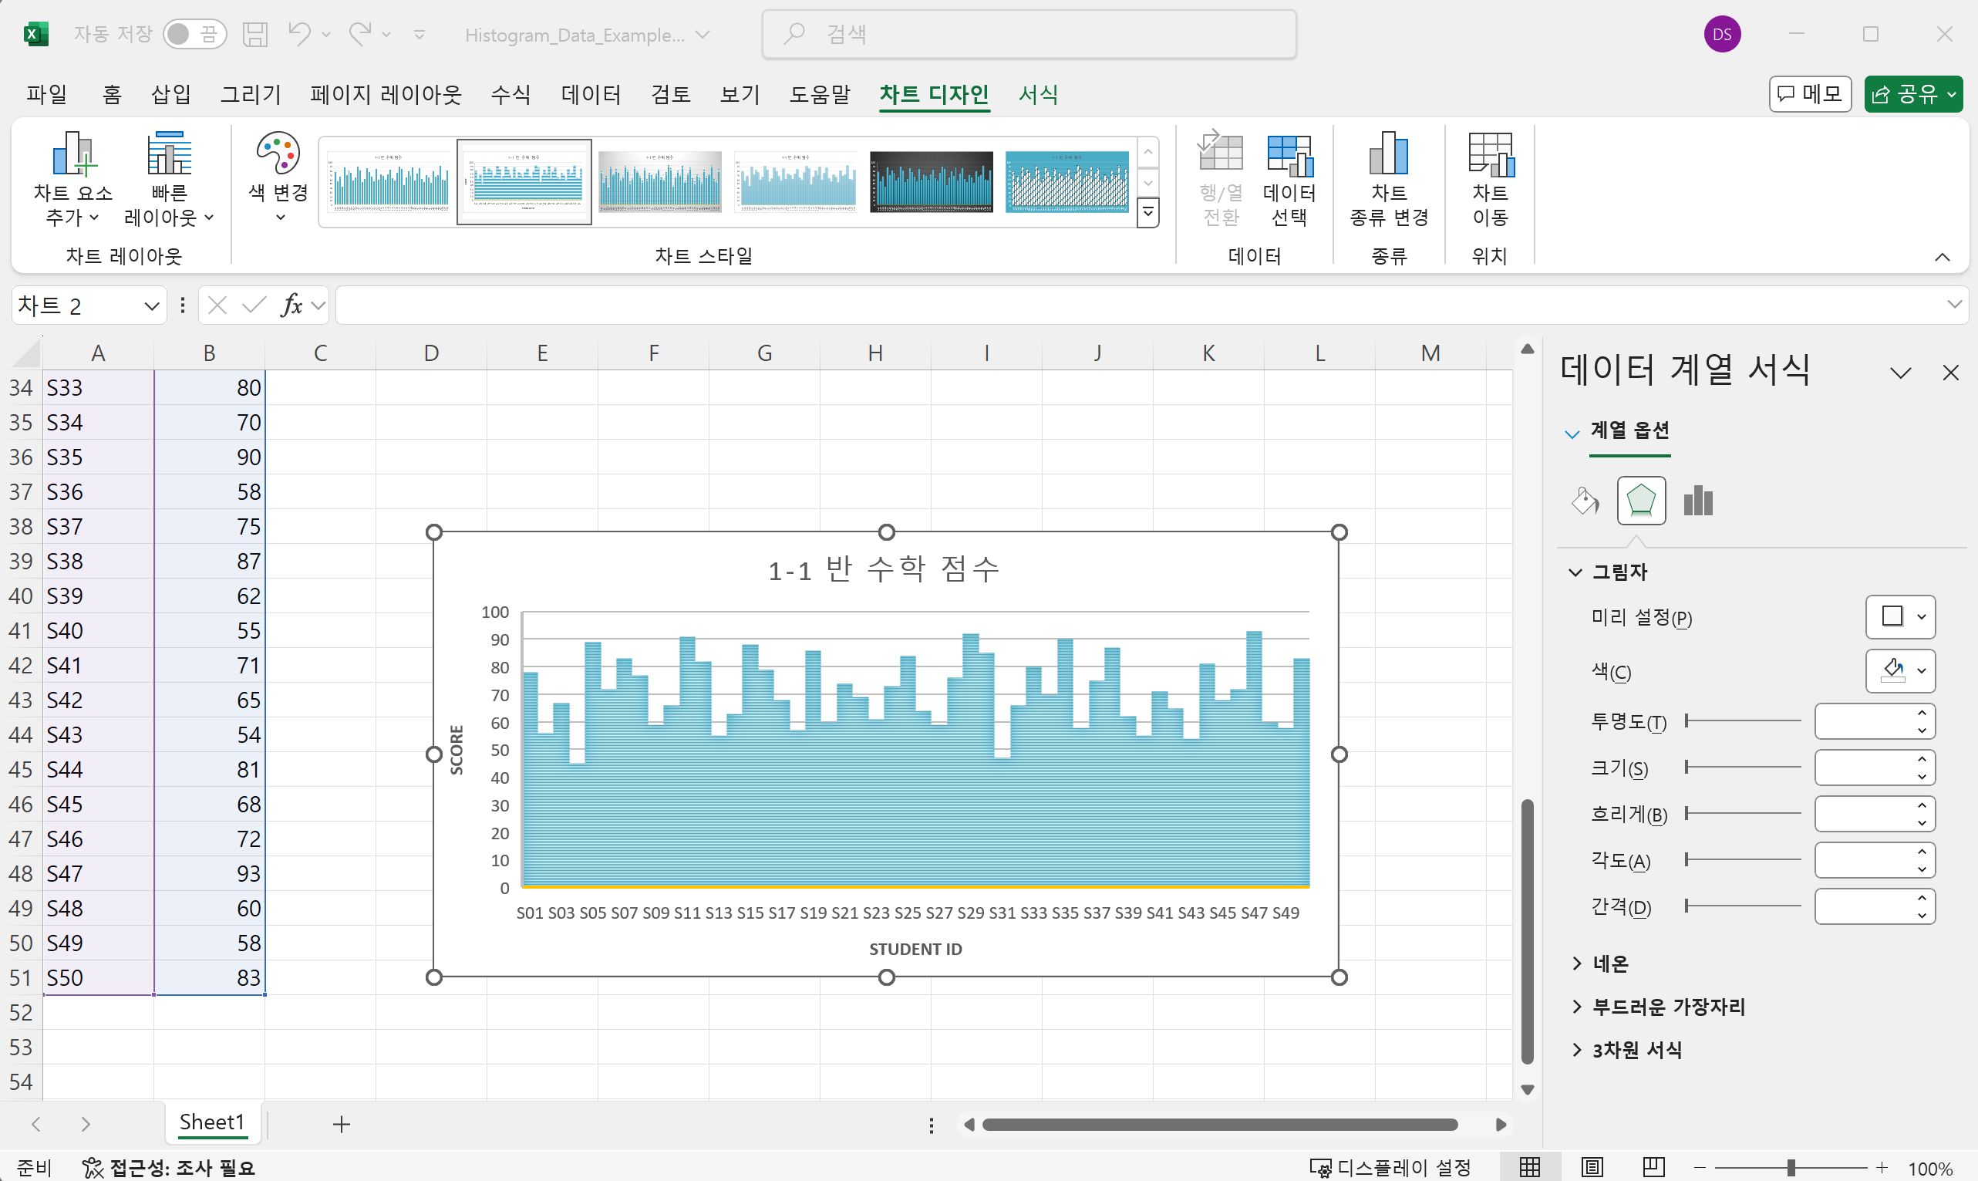The width and height of the screenshot is (1978, 1181).
Task: Click the formula bar cancel X icon
Action: [217, 305]
